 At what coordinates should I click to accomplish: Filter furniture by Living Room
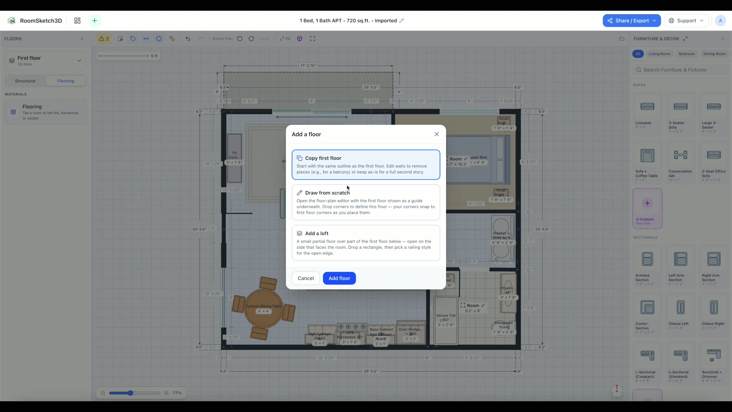click(x=659, y=54)
